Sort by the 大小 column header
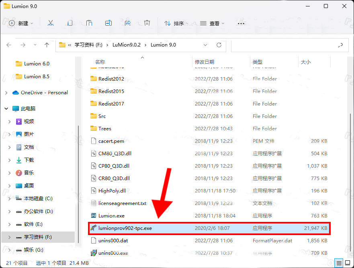 (x=306, y=62)
